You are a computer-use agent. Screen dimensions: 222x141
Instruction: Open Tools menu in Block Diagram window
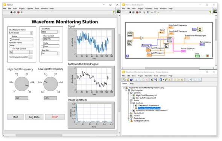[156, 9]
